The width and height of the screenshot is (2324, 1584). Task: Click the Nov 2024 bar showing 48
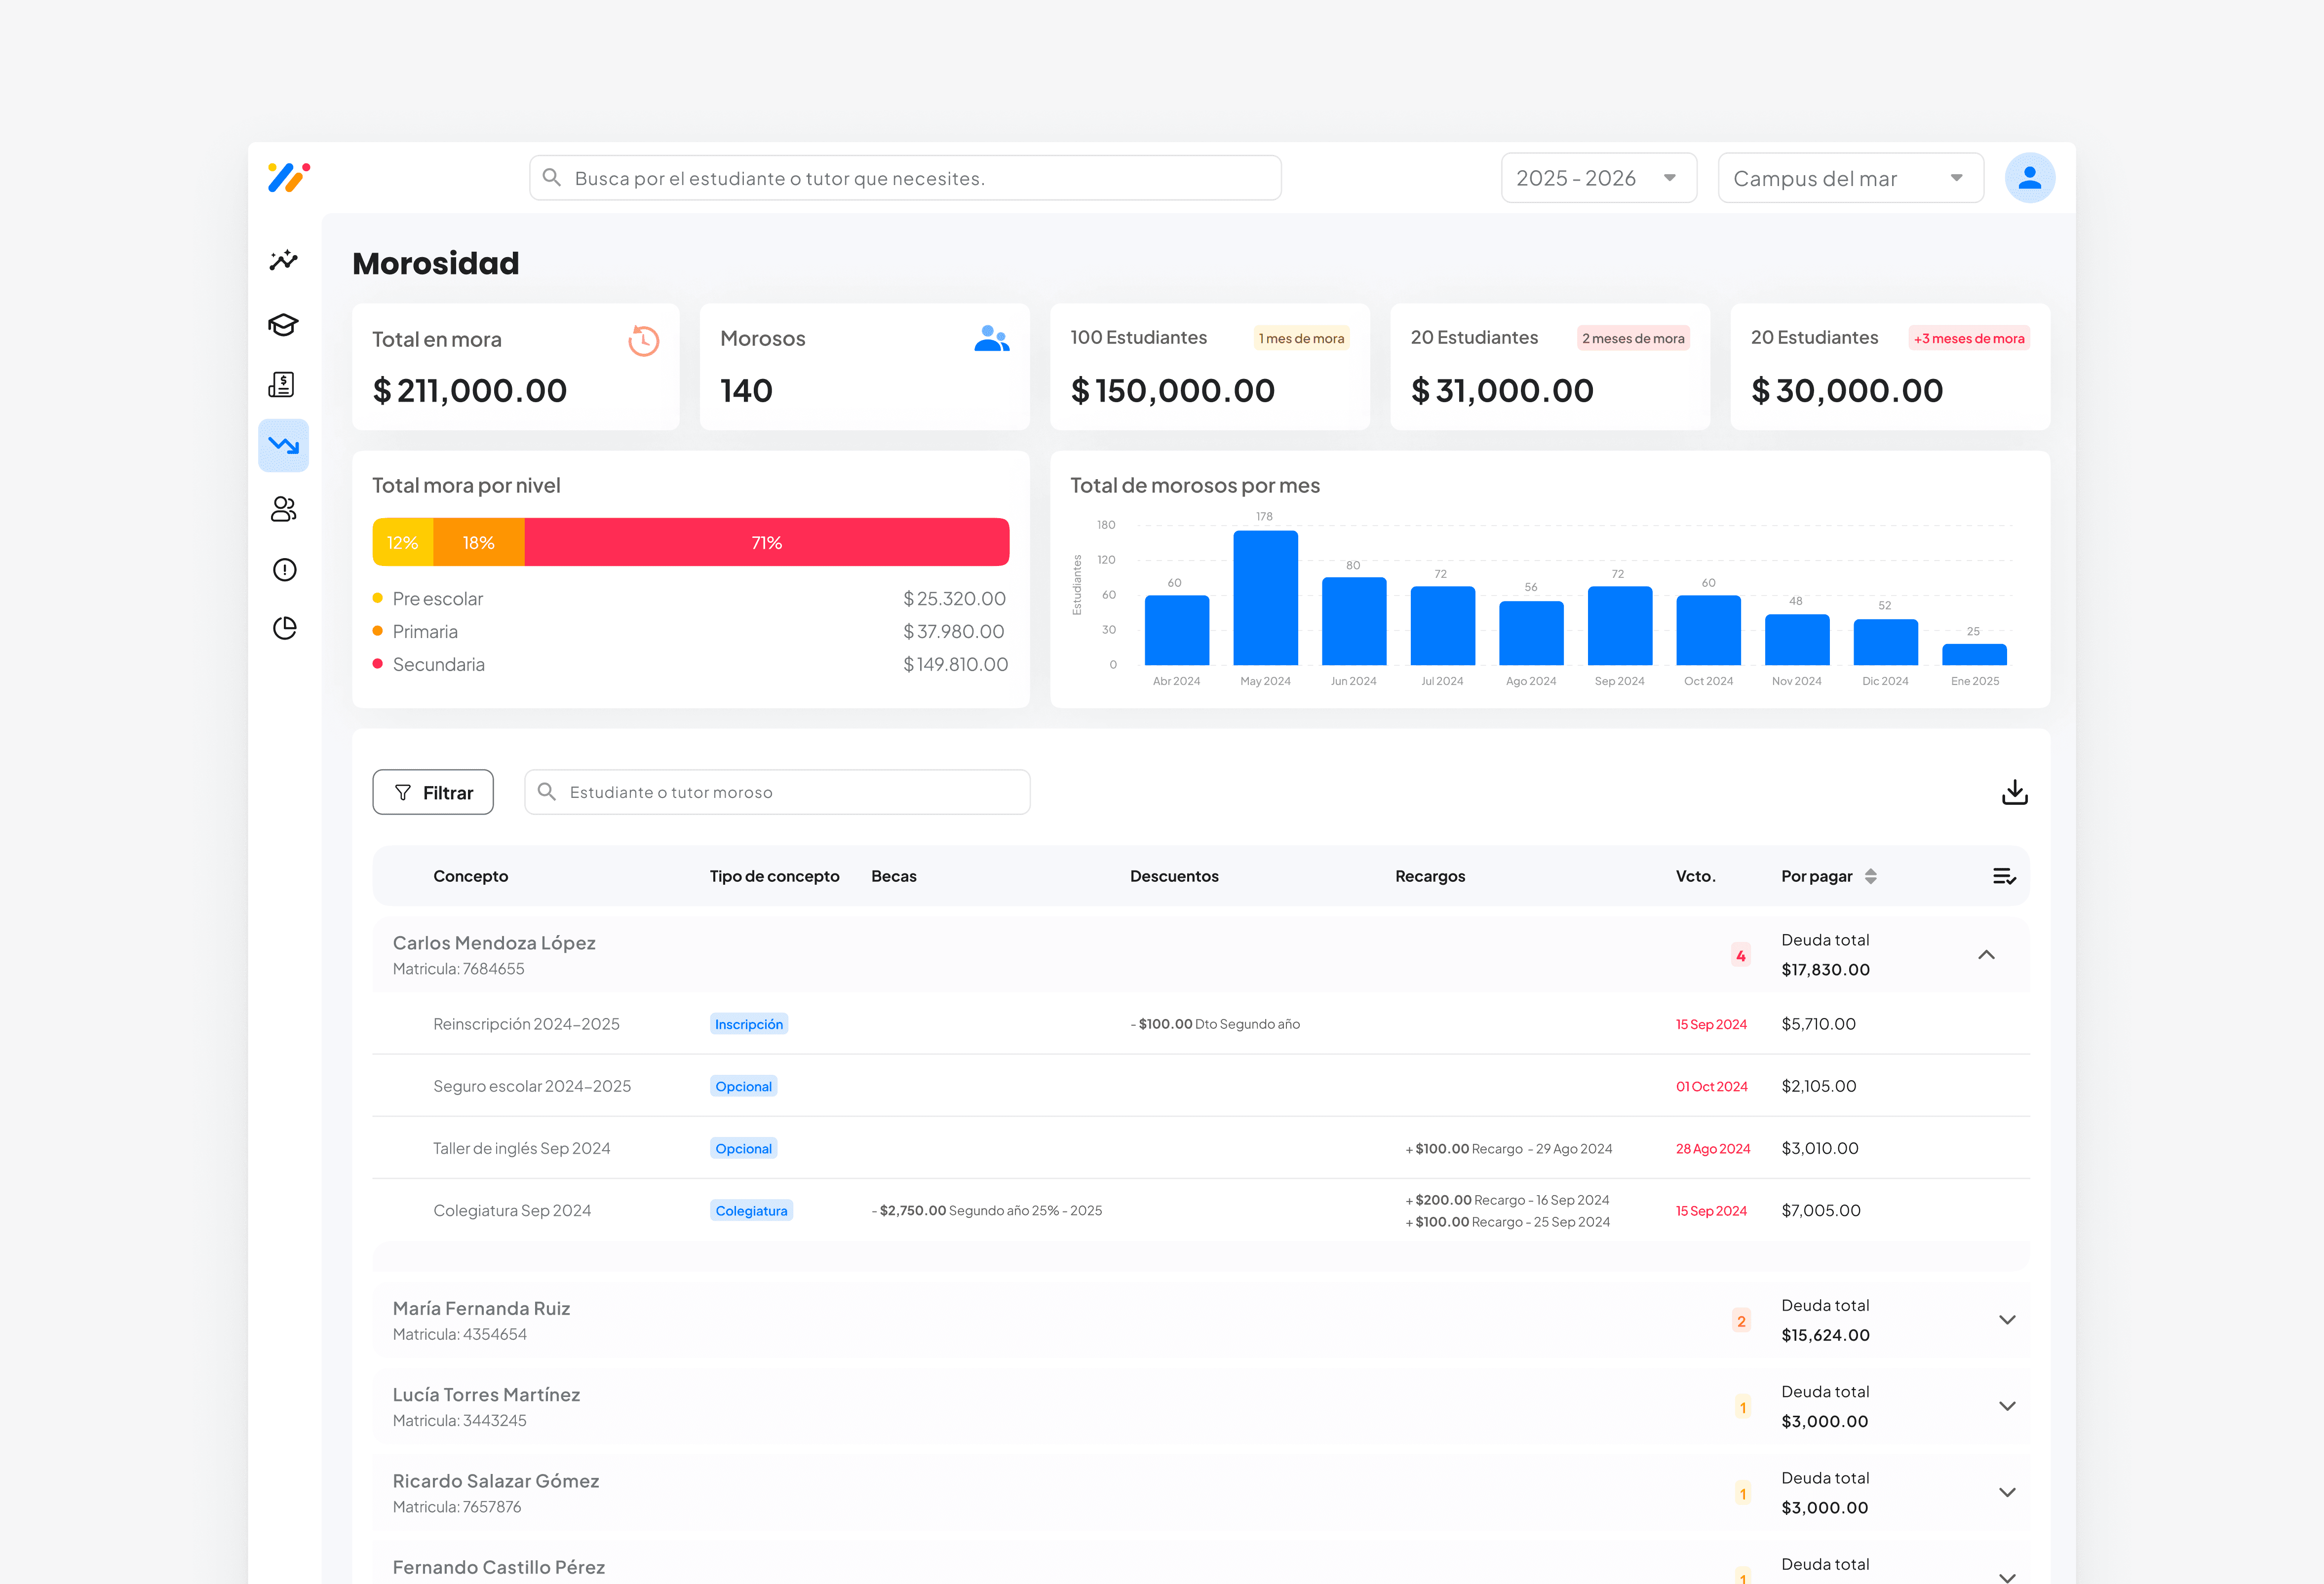pos(1797,640)
